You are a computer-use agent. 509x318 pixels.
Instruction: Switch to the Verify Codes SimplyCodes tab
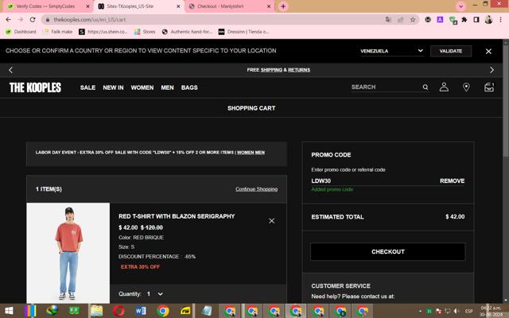pyautogui.click(x=45, y=6)
